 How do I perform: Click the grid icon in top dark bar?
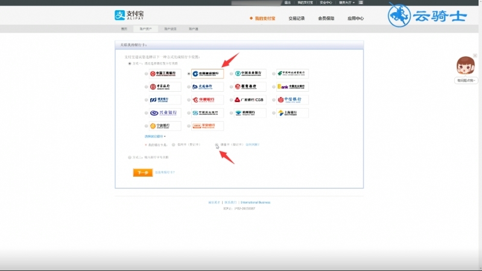pyautogui.click(x=361, y=2)
